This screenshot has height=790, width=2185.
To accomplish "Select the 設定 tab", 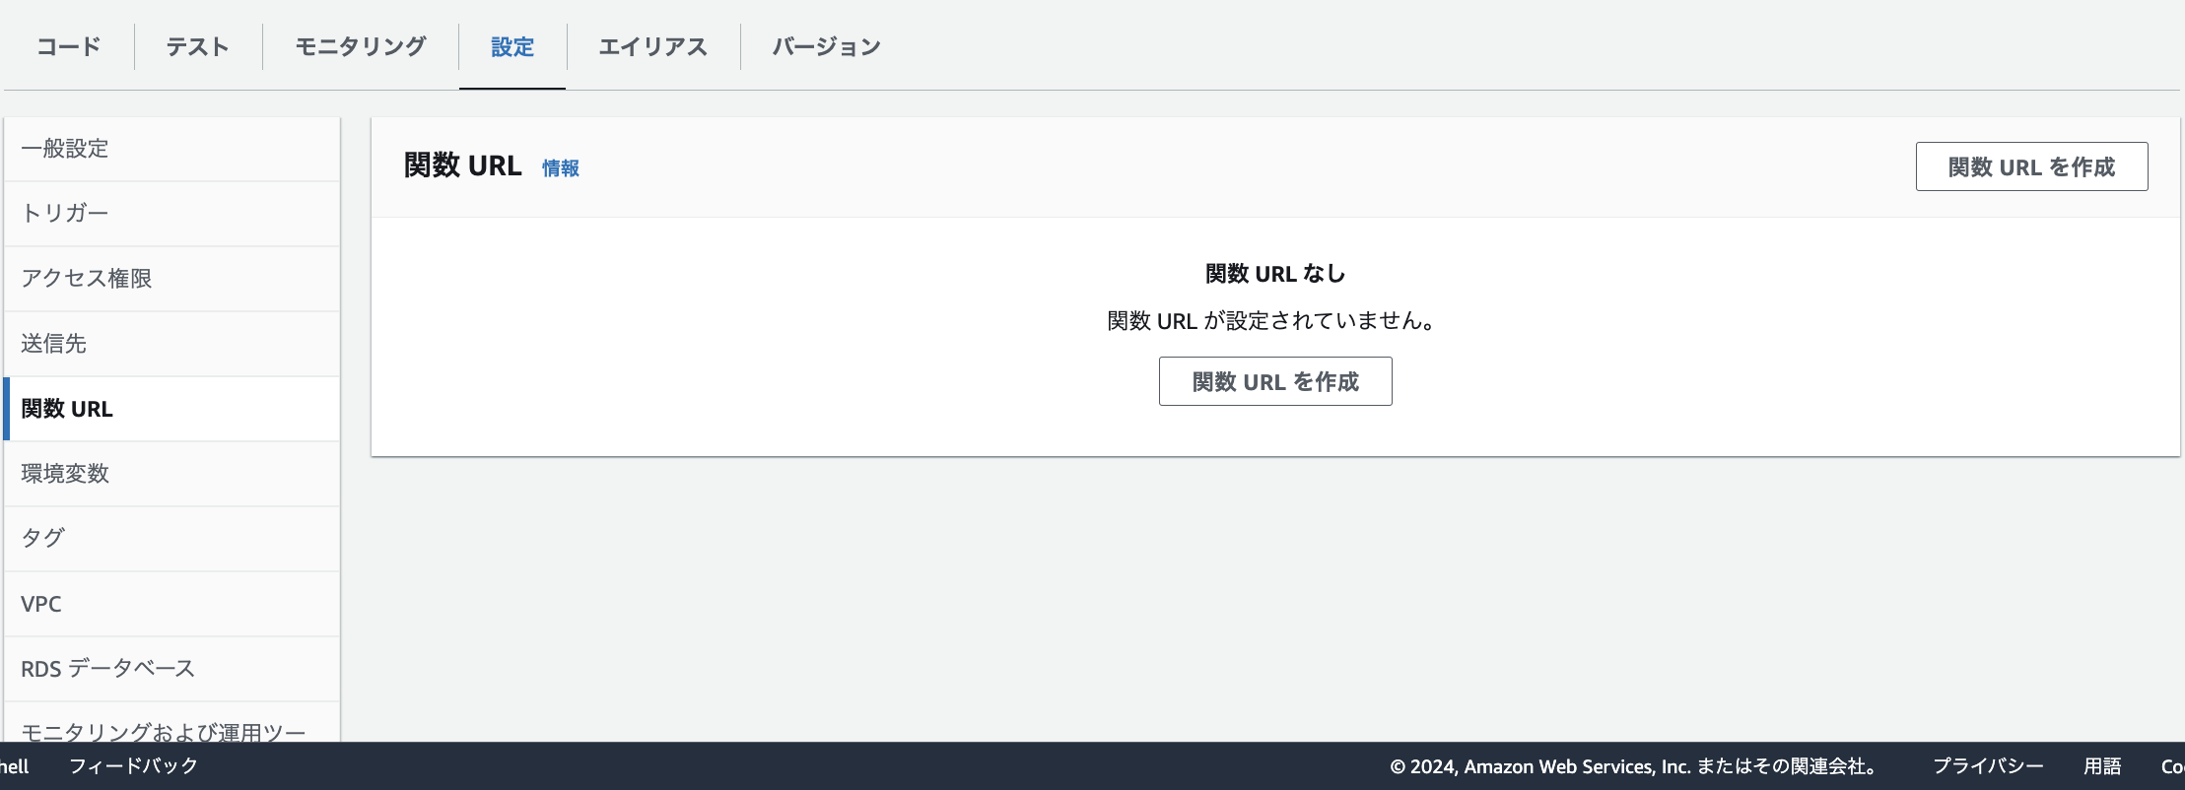I will pos(512,46).
